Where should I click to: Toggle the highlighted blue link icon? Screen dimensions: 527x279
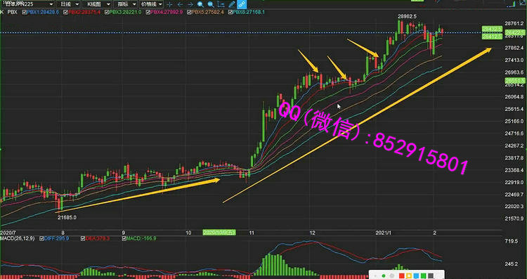pos(242,4)
